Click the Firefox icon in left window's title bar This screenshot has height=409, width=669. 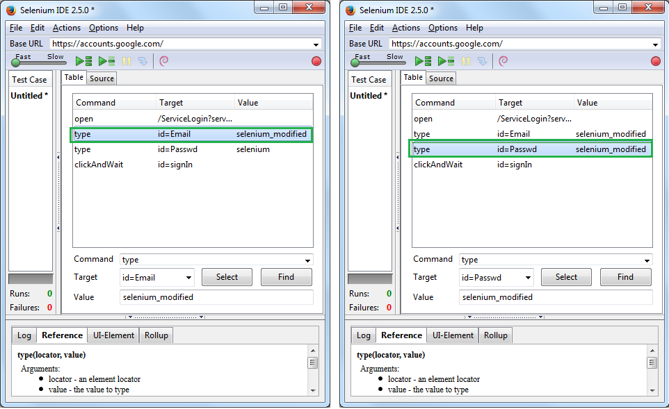12,10
